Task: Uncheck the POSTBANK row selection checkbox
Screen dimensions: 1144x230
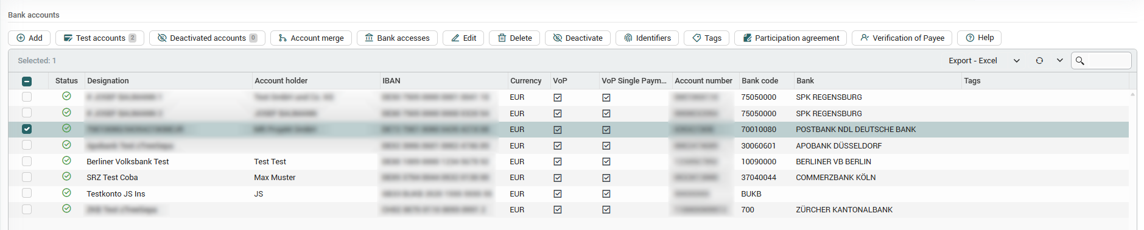Action: tap(27, 129)
